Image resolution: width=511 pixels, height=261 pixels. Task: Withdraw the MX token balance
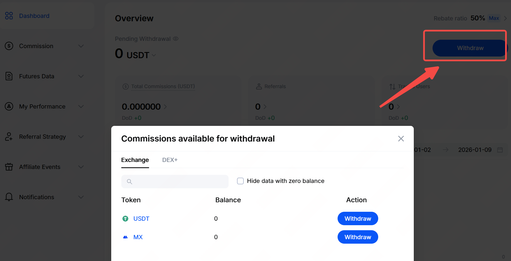pos(358,237)
